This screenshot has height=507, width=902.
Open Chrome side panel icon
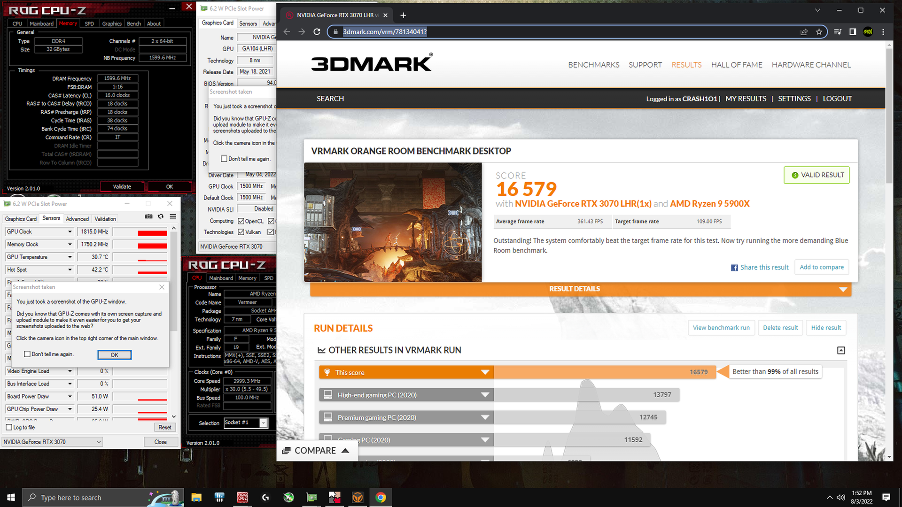[x=853, y=32]
